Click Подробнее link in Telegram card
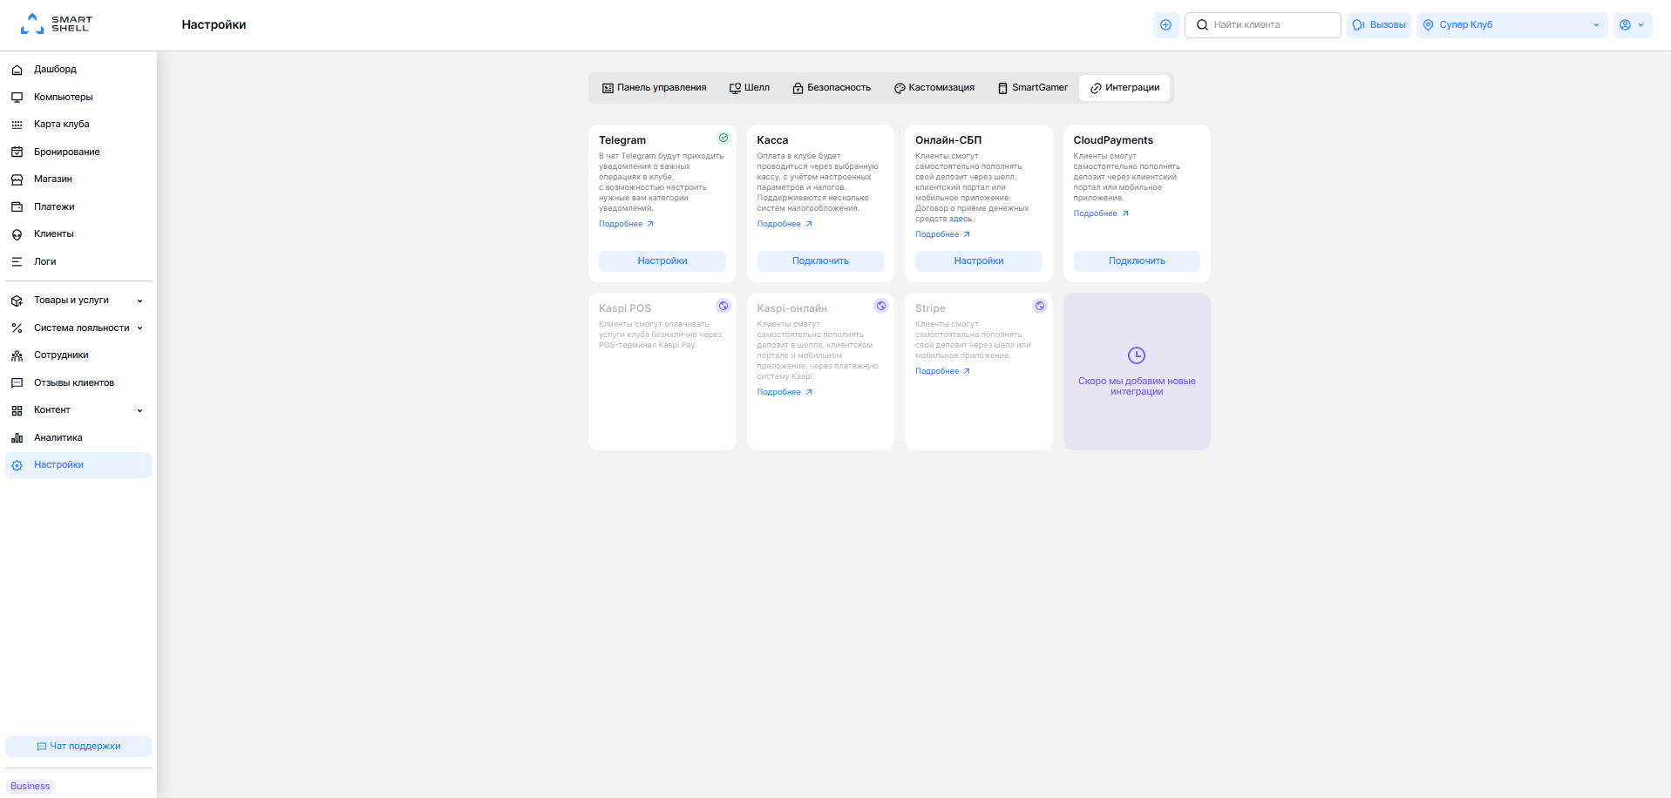Image resolution: width=1671 pixels, height=798 pixels. pyautogui.click(x=626, y=225)
